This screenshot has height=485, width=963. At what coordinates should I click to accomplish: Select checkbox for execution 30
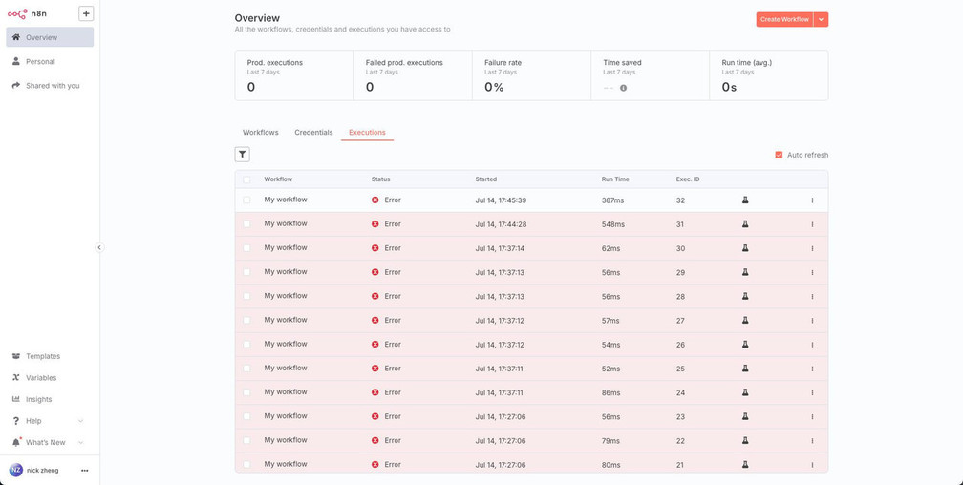[246, 248]
